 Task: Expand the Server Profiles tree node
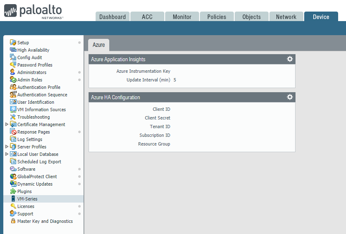[x=7, y=147]
